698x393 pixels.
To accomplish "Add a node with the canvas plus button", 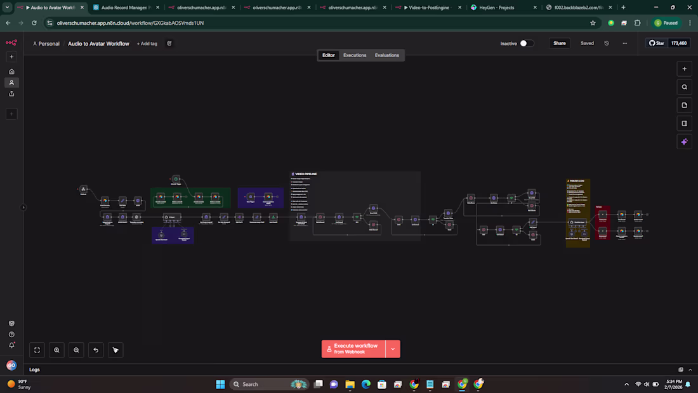I will click(684, 69).
